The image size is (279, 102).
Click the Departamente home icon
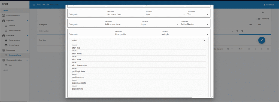[6, 40]
